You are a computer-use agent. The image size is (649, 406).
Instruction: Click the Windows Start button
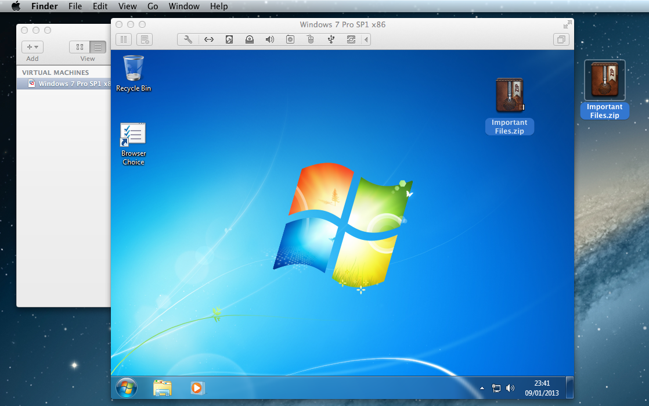[x=127, y=387]
